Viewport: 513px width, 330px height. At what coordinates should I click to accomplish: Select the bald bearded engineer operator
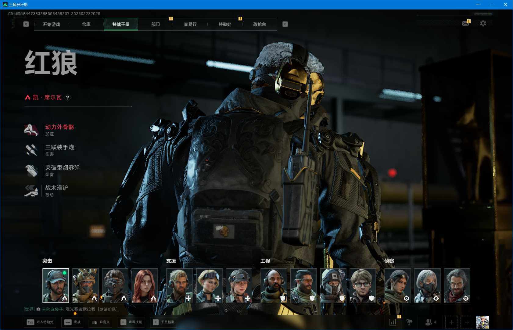coord(274,285)
